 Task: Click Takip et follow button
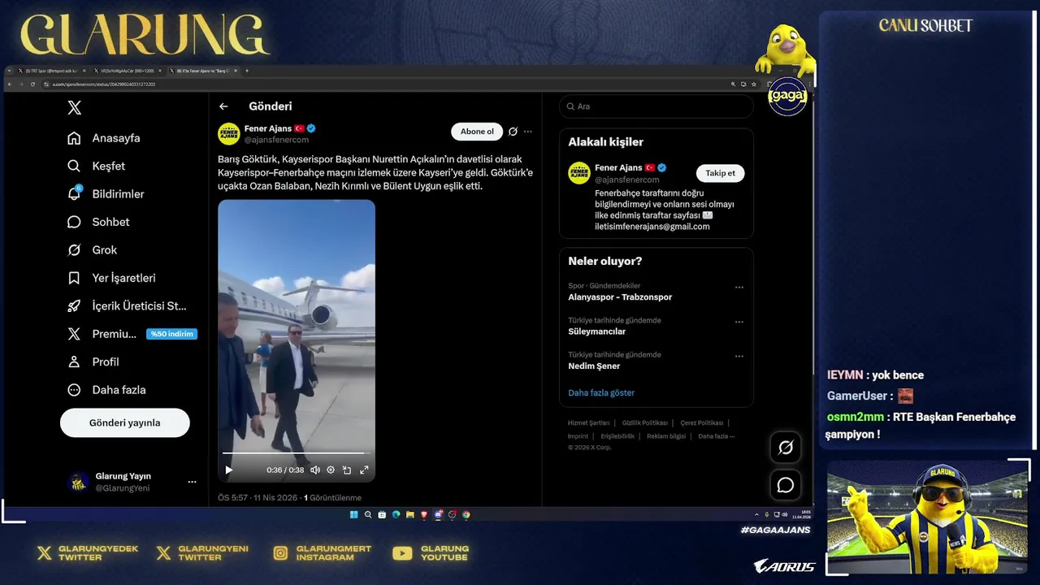[720, 173]
